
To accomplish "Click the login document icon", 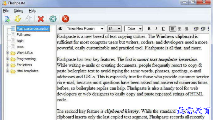I will [x=13, y=40].
